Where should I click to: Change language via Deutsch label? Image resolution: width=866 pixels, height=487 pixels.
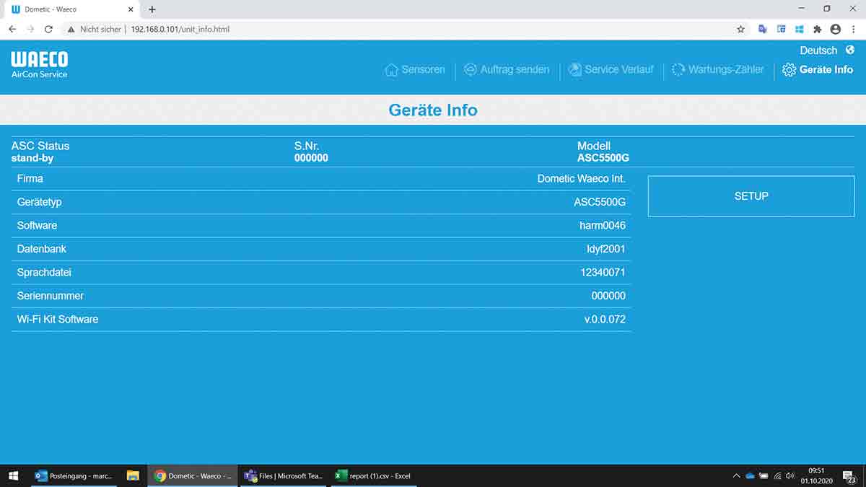[818, 51]
